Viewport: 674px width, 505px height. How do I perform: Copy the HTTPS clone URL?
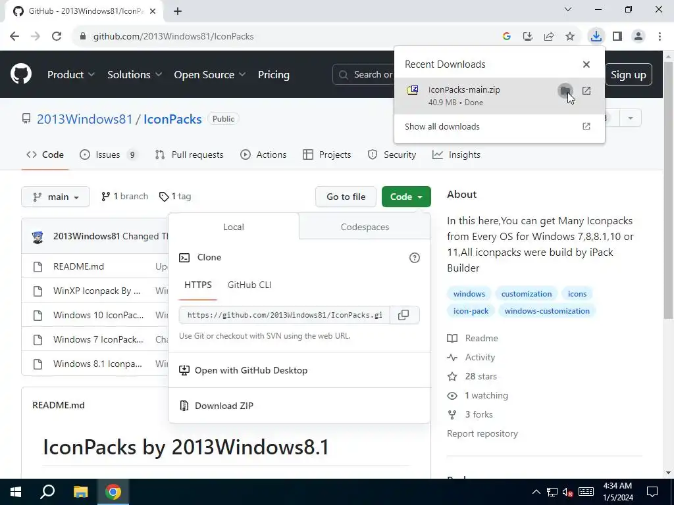[x=403, y=315]
